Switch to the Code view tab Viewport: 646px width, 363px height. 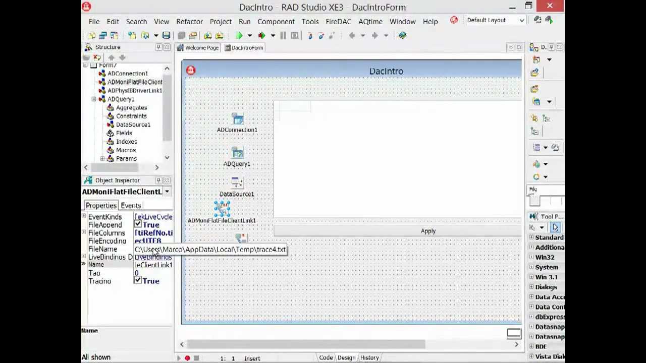(326, 358)
